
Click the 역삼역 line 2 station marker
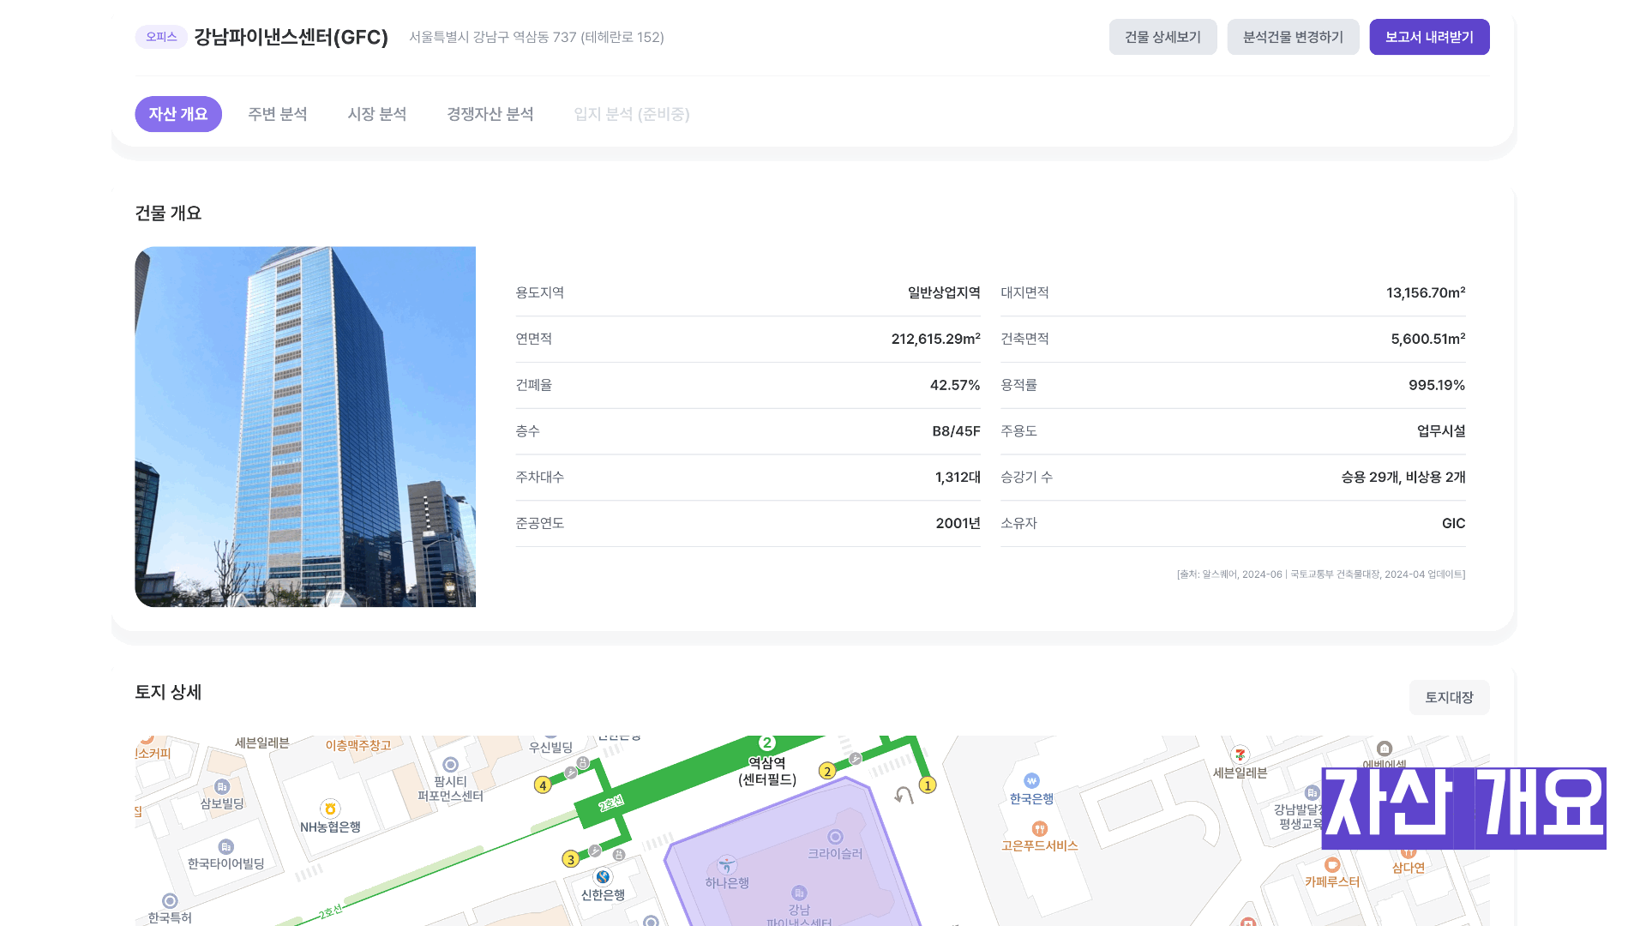click(767, 743)
